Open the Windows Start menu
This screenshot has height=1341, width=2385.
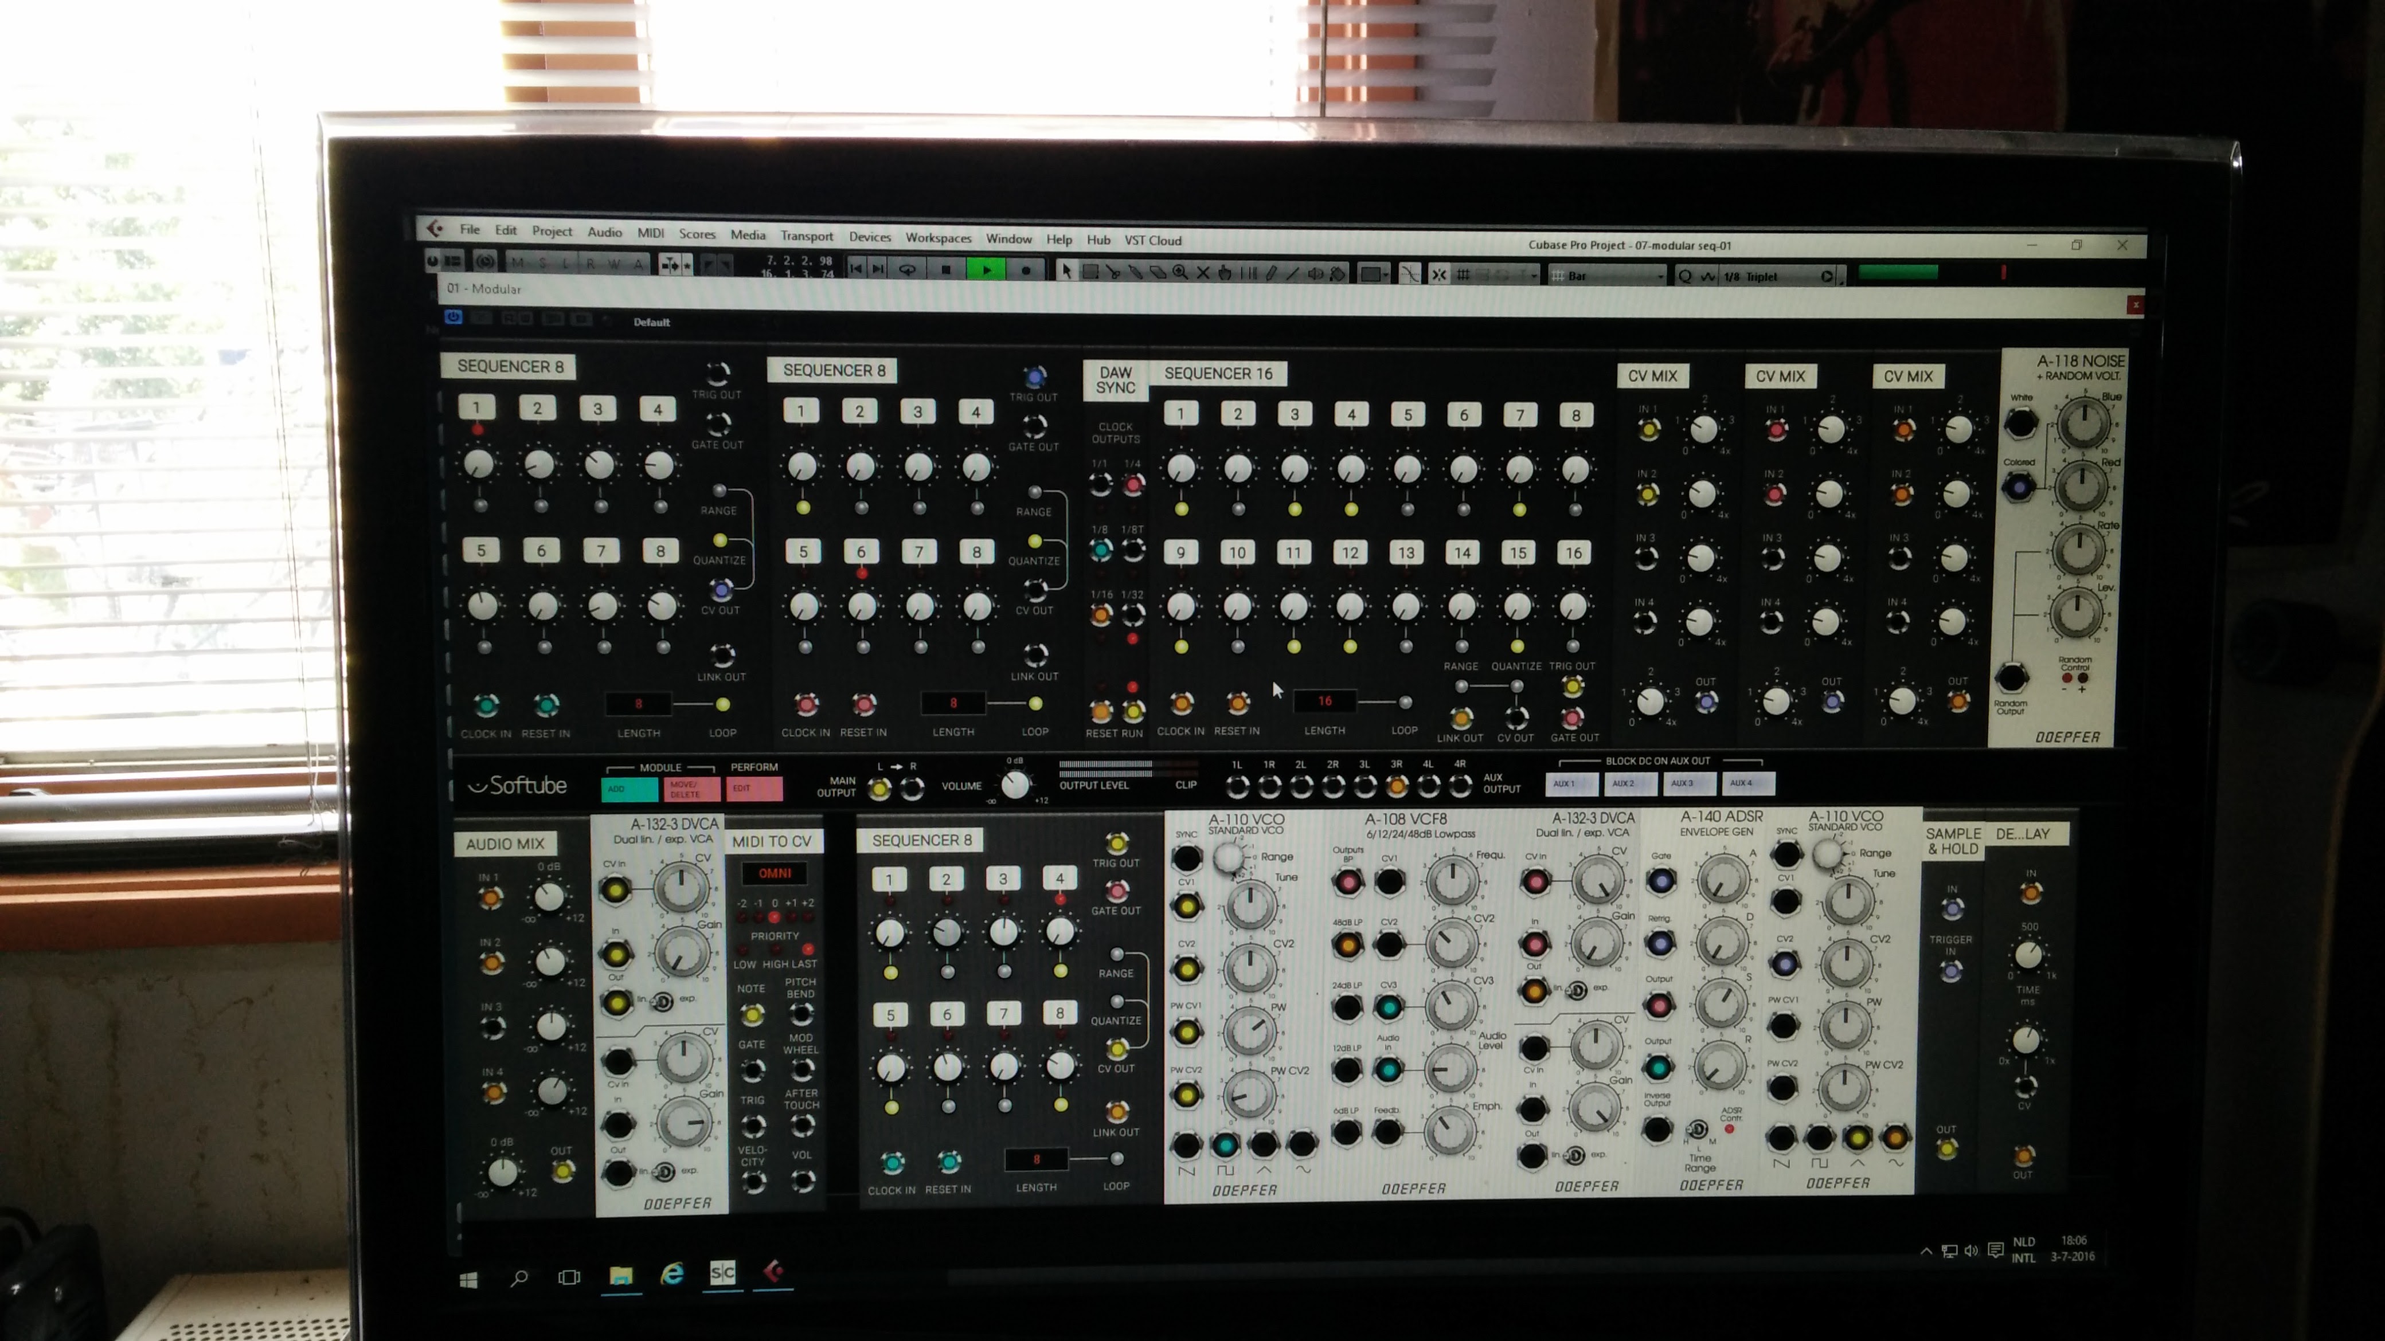(468, 1280)
